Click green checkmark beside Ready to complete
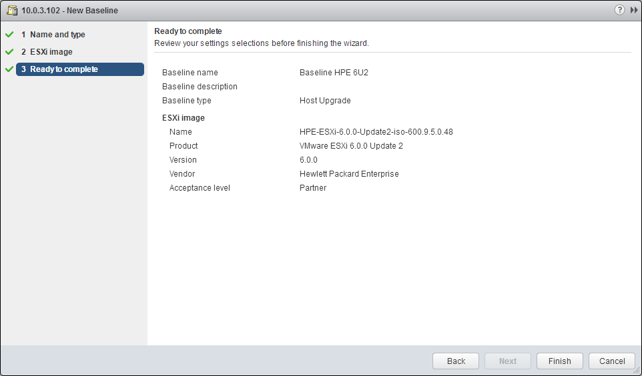 [9, 69]
